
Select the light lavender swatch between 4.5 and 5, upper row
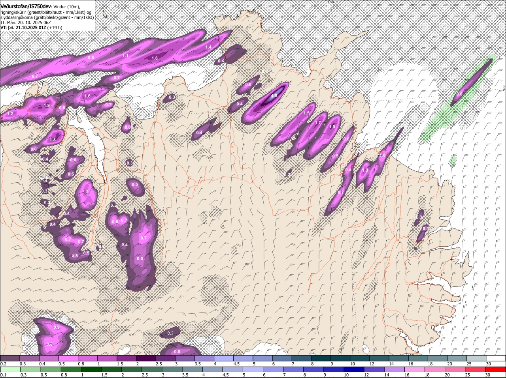click(x=243, y=358)
